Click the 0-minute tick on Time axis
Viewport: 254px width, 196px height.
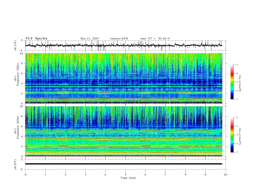coord(25,174)
